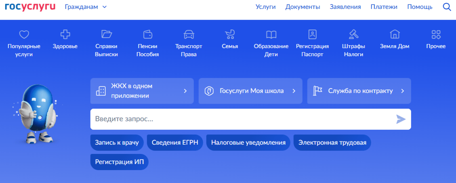Open the Земля Дом house icon

click(x=395, y=34)
